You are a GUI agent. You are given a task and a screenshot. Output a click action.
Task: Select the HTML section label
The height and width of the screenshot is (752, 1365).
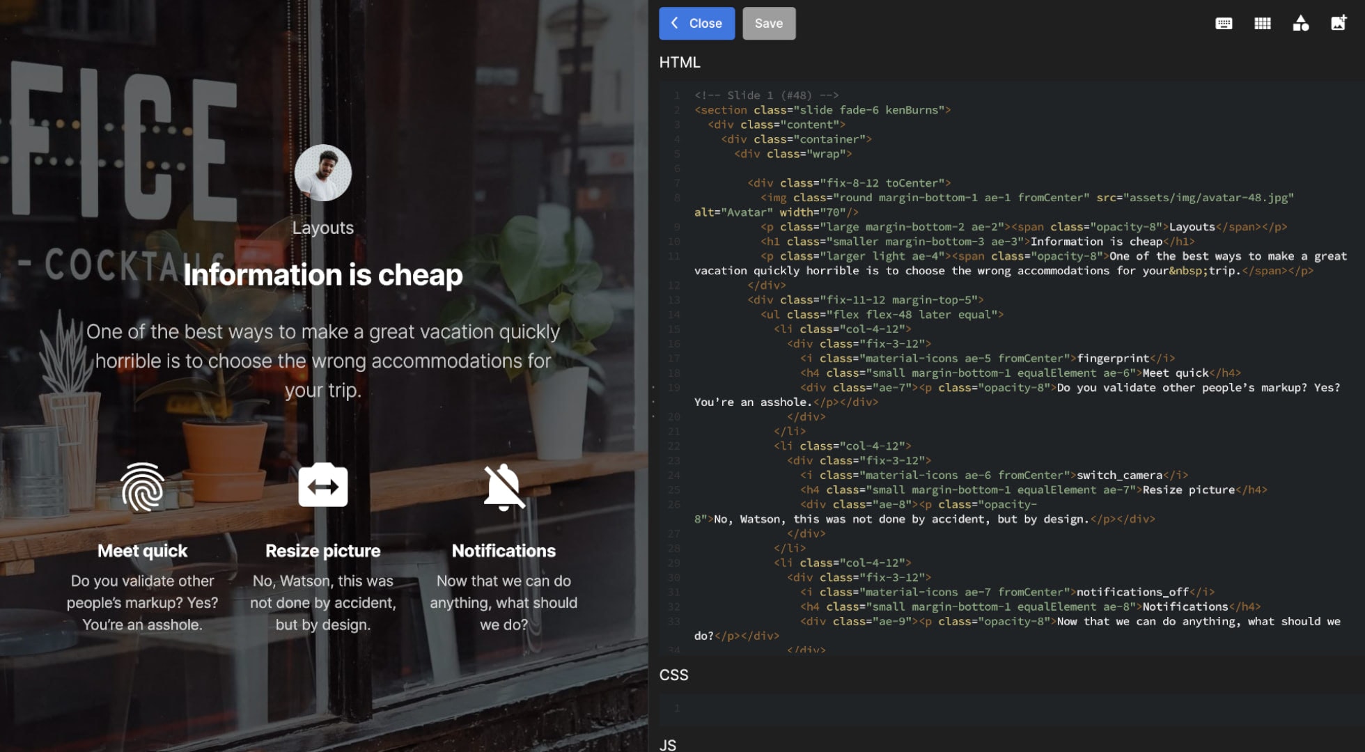[x=679, y=62]
